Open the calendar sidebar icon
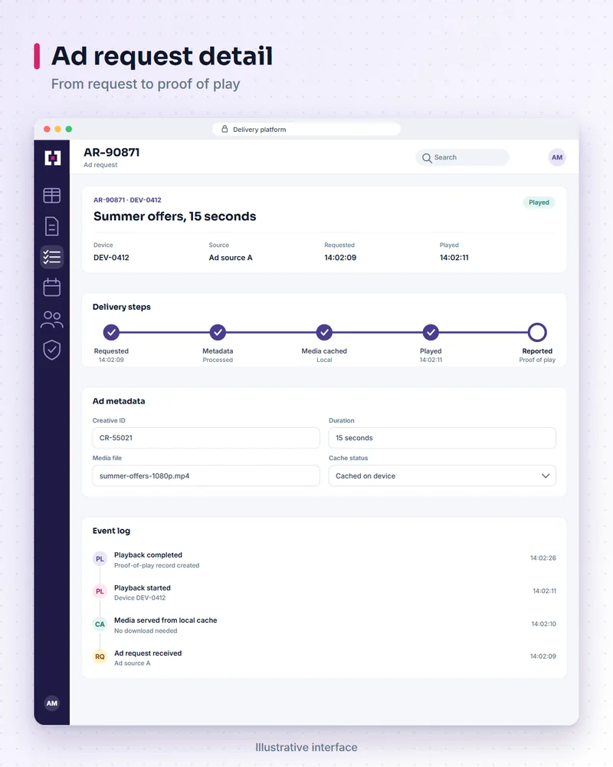Viewport: 613px width, 767px height. 52,287
